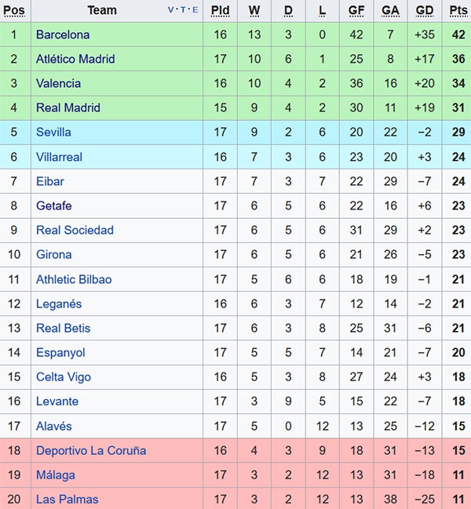Image resolution: width=471 pixels, height=509 pixels.
Task: Open the Barcelona team link
Action: 63,35
